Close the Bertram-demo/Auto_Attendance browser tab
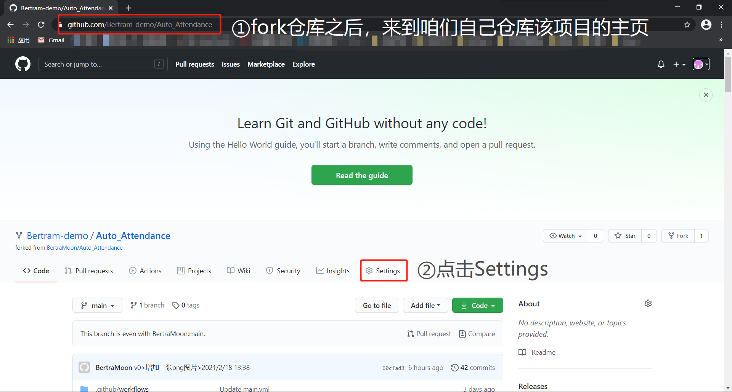 [111, 8]
